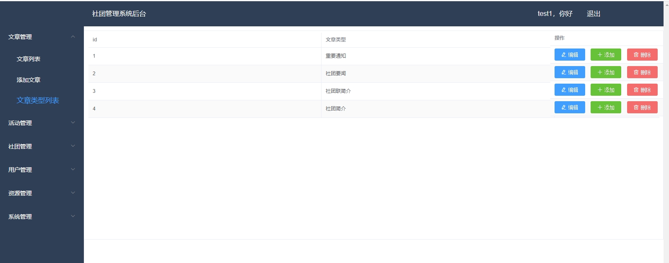Click id cell 4
The image size is (669, 263).
205,109
